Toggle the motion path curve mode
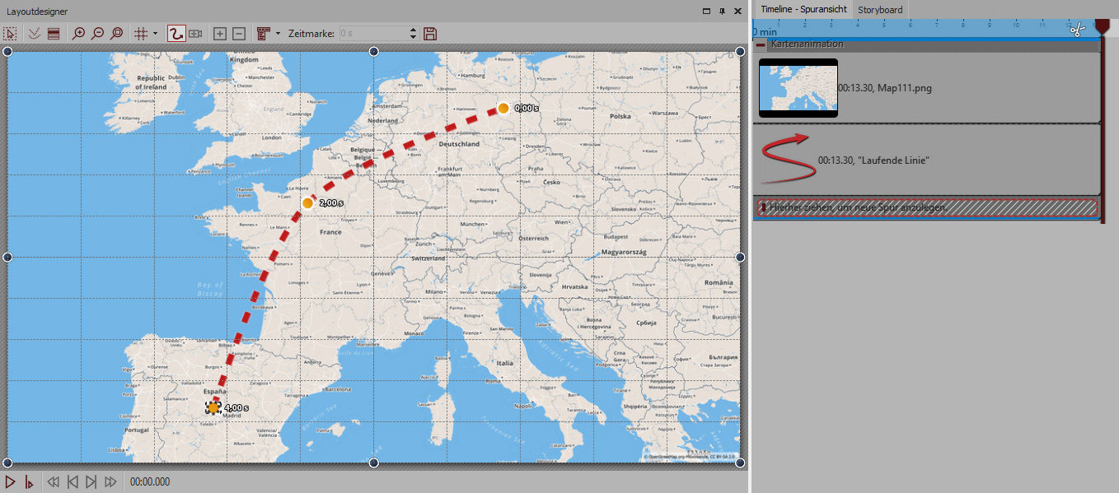Image resolution: width=1119 pixels, height=493 pixels. click(x=176, y=34)
